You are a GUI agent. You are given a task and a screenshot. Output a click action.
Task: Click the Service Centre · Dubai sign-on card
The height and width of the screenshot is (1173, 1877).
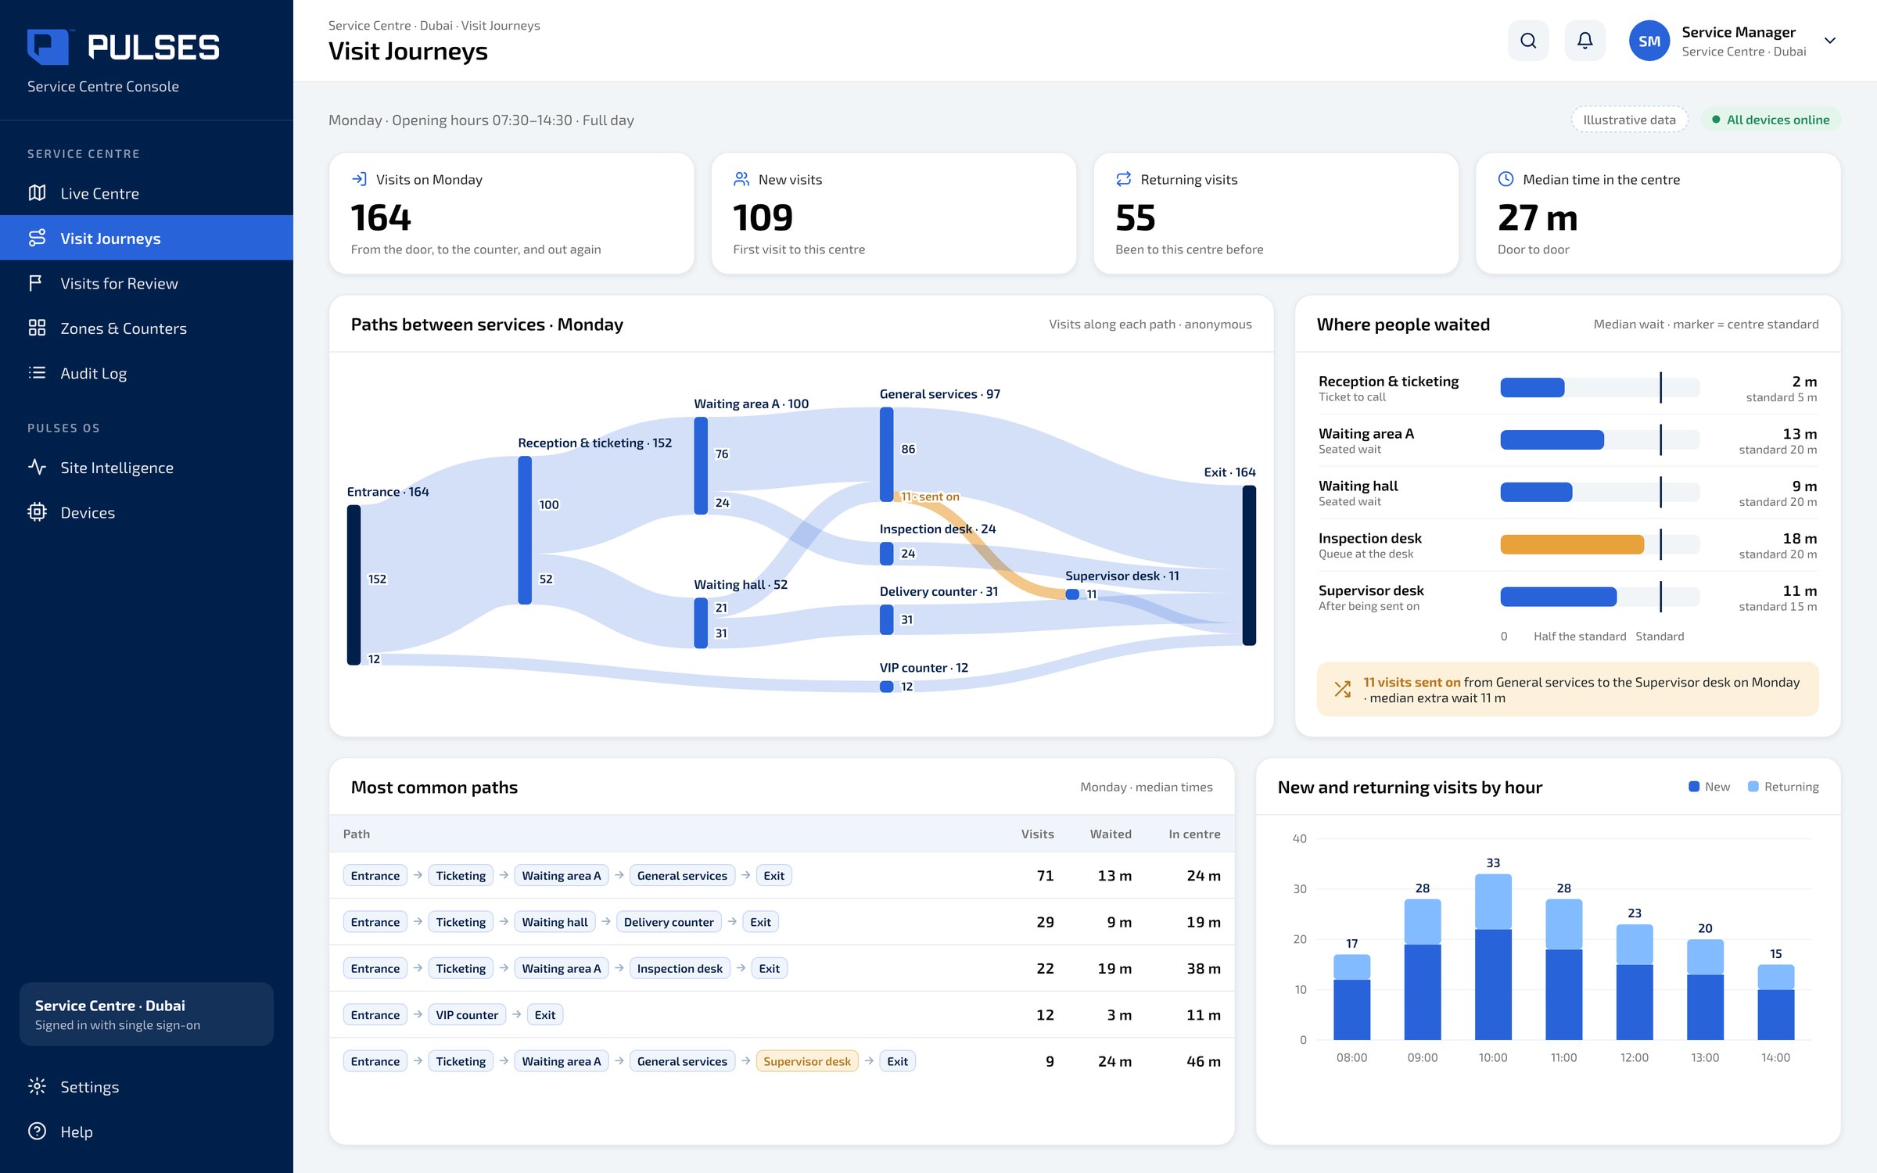point(146,1014)
